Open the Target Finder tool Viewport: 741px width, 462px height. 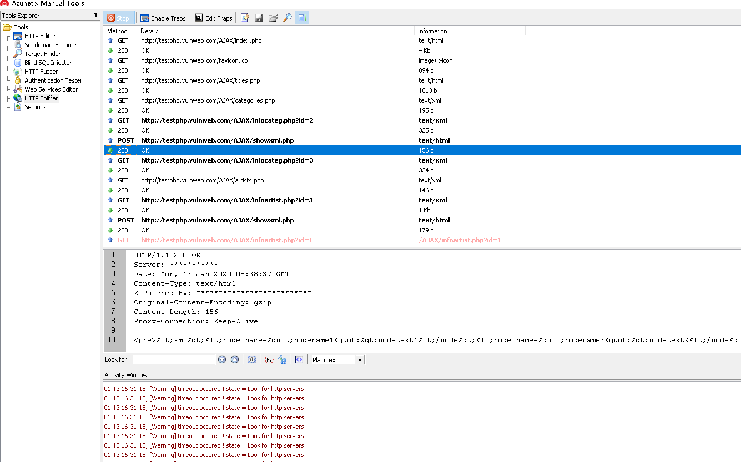click(x=43, y=54)
